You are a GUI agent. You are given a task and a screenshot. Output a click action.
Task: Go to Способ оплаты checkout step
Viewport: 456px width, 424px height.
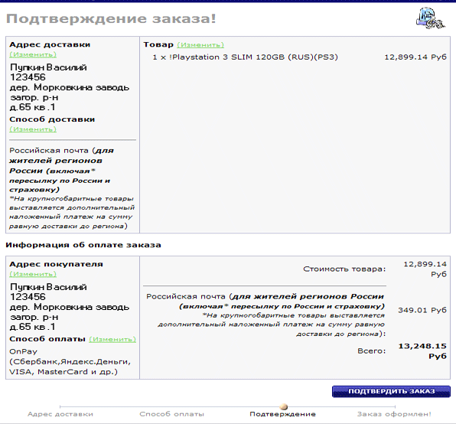point(171,414)
